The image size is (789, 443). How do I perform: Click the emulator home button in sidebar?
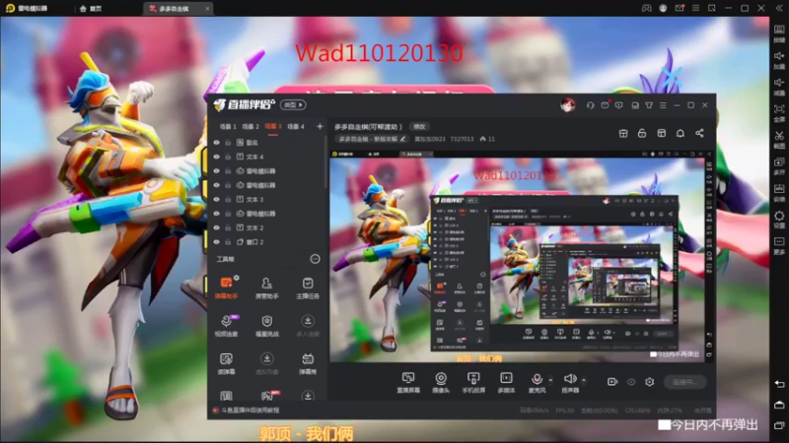pyautogui.click(x=779, y=405)
